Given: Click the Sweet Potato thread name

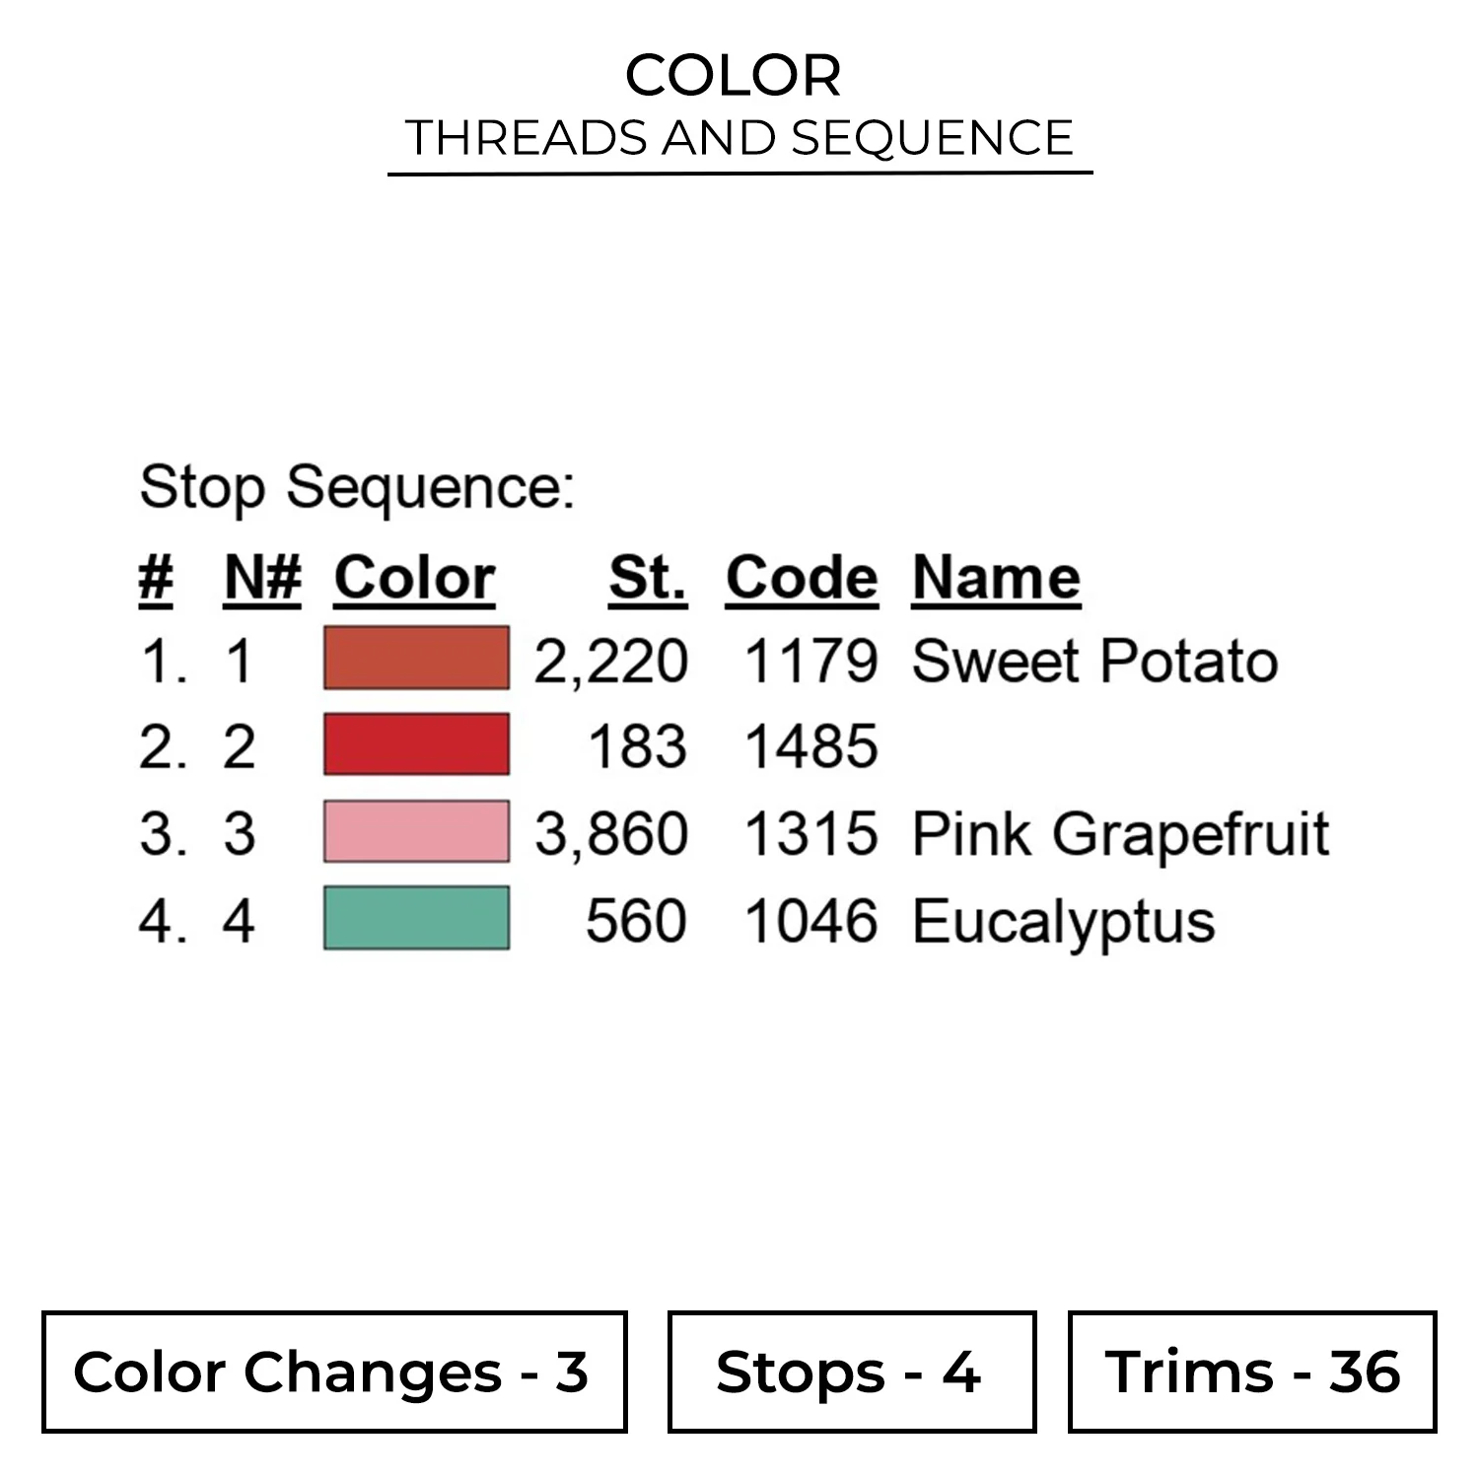Looking at the screenshot, I should click(x=1094, y=660).
